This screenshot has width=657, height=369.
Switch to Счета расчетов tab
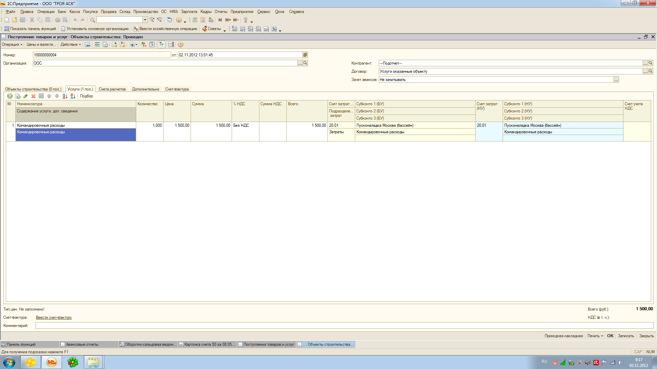112,90
